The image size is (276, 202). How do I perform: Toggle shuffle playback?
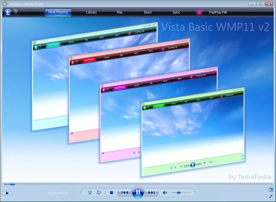(x=90, y=192)
